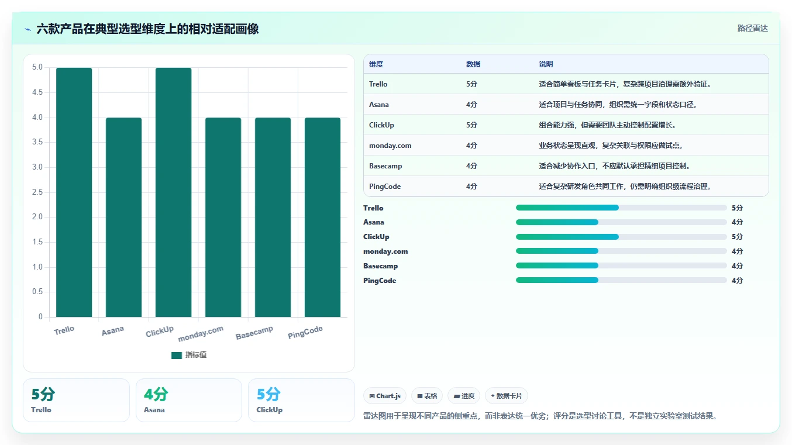Click the monday.com label on the chart's x-axis
This screenshot has height=445, width=792.
click(201, 333)
